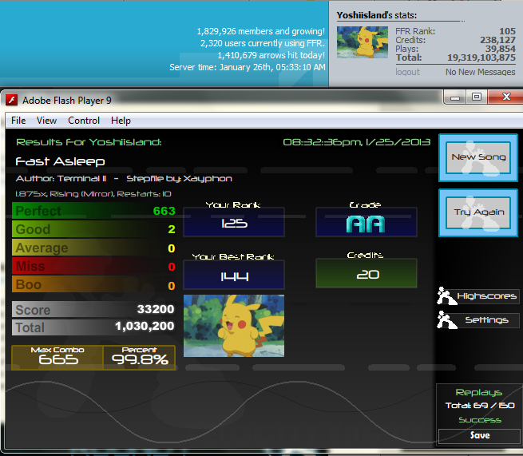Click the Percent 99.8% box
The width and height of the screenshot is (523, 456).
pos(139,358)
